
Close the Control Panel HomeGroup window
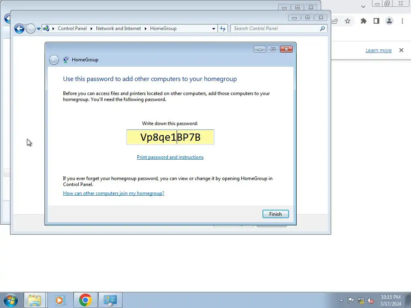[321, 18]
